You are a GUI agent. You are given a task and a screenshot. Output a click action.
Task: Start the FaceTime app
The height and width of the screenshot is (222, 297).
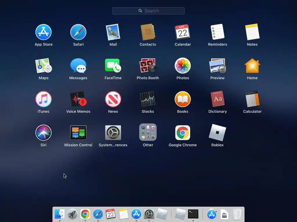(113, 66)
